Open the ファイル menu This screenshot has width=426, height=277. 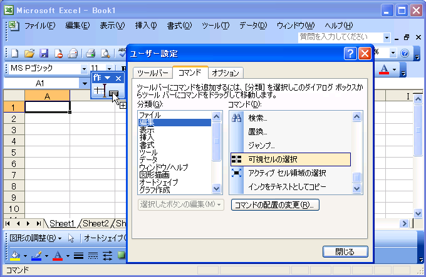coord(39,26)
